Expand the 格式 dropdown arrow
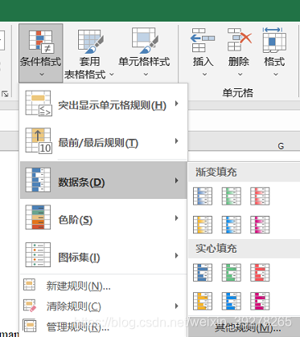The height and width of the screenshot is (337, 300). (276, 75)
